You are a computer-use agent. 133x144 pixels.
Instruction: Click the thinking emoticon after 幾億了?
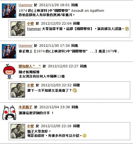75,91
